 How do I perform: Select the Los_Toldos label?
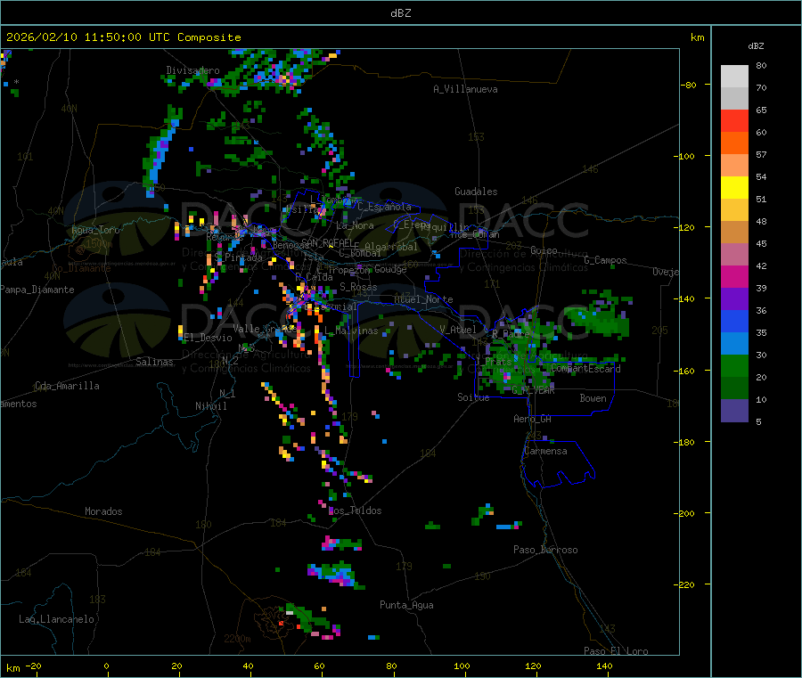[x=355, y=511]
